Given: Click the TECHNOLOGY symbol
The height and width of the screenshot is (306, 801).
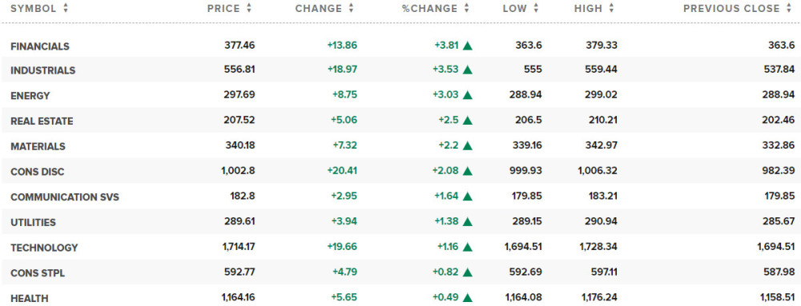Looking at the screenshot, I should (x=44, y=248).
